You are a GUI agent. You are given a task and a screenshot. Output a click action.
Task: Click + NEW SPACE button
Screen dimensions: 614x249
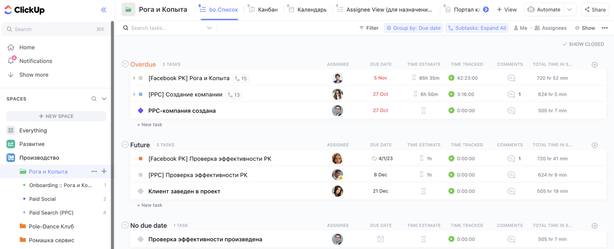point(56,116)
